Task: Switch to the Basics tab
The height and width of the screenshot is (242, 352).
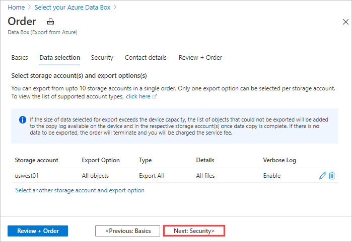Action: (x=20, y=58)
